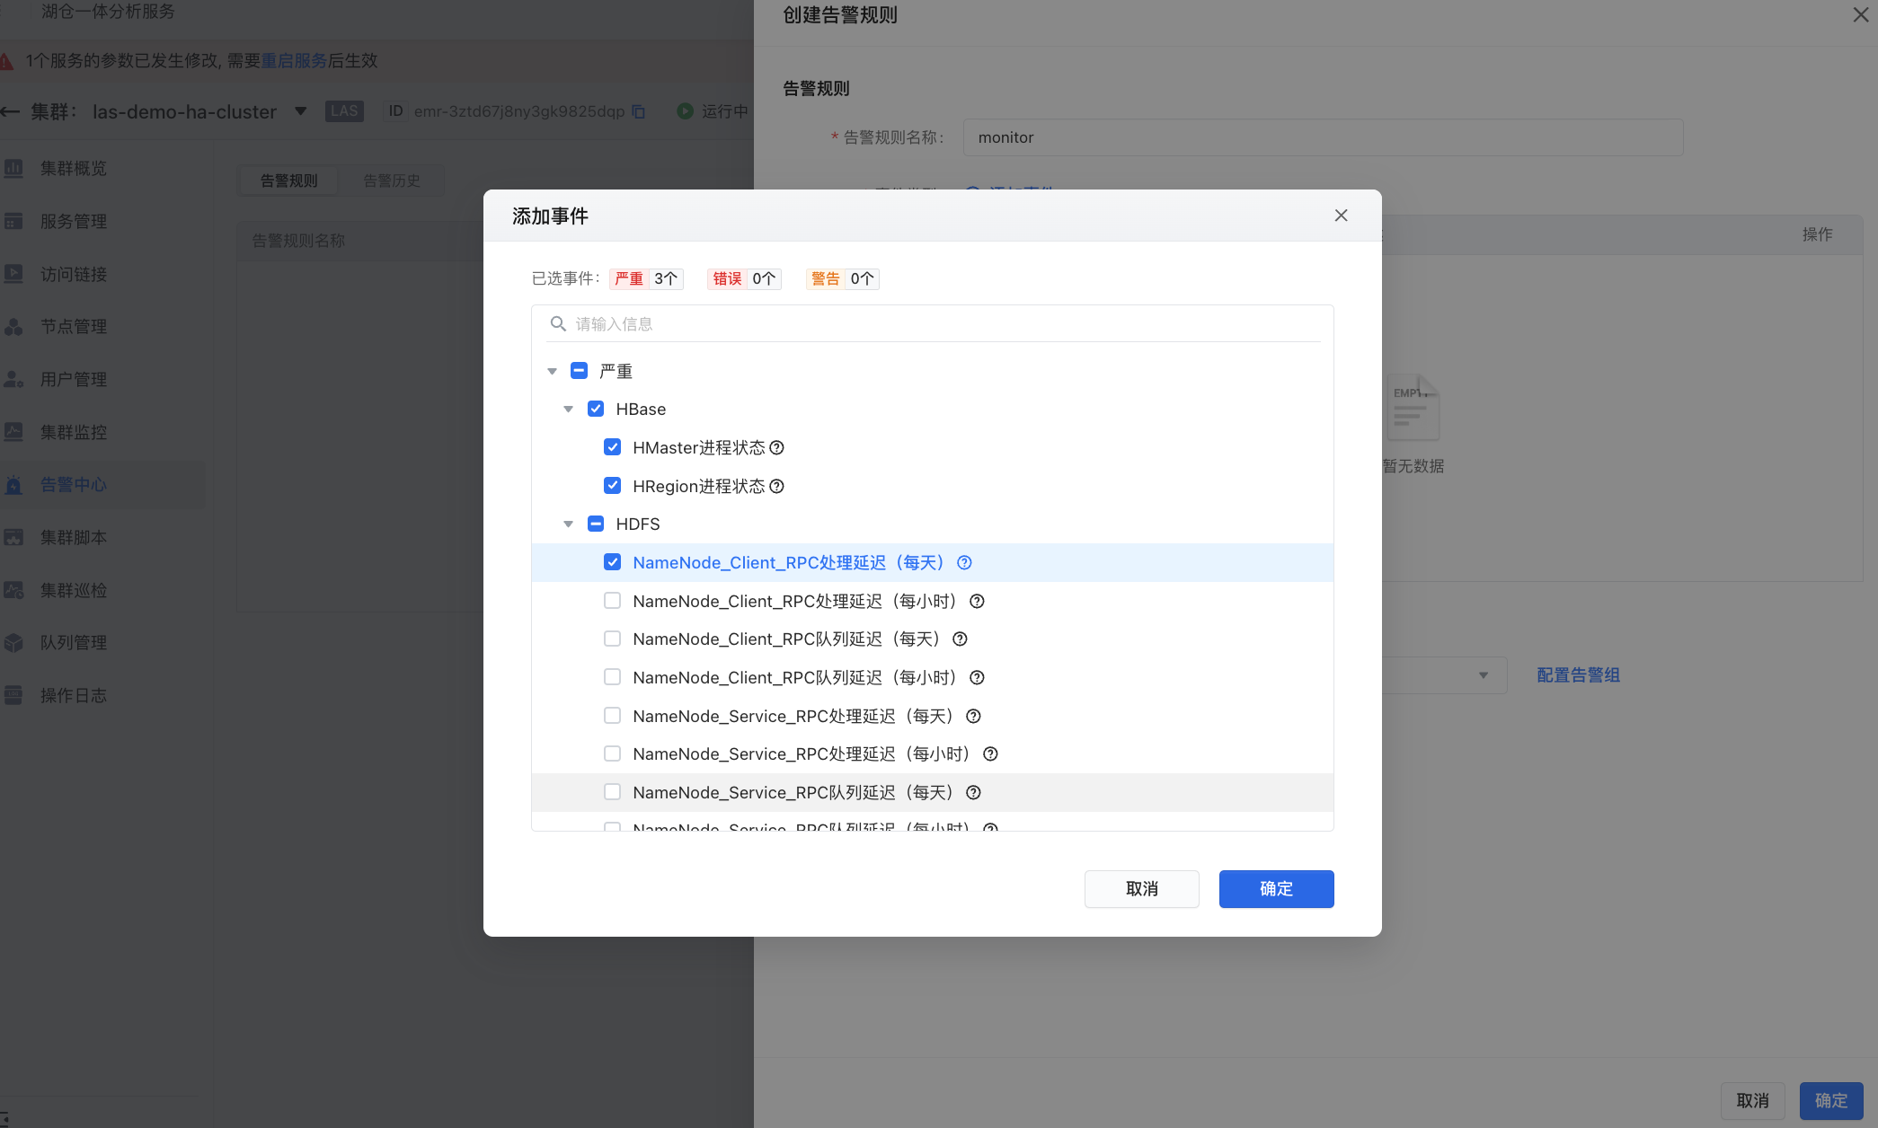Collapse the HDFS tree node arrow
Image resolution: width=1878 pixels, height=1128 pixels.
pyautogui.click(x=568, y=524)
